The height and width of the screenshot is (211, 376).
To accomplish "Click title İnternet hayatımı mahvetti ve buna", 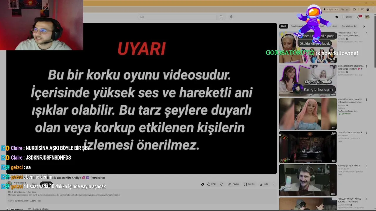I will (350, 101).
